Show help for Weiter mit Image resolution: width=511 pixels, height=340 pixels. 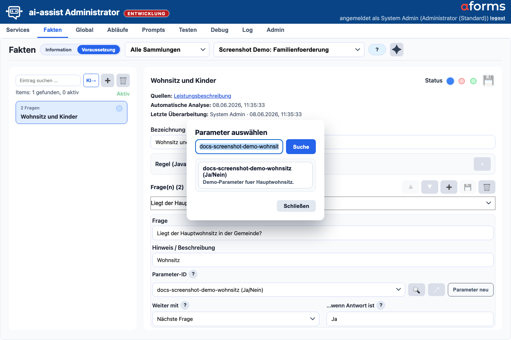coord(185,305)
